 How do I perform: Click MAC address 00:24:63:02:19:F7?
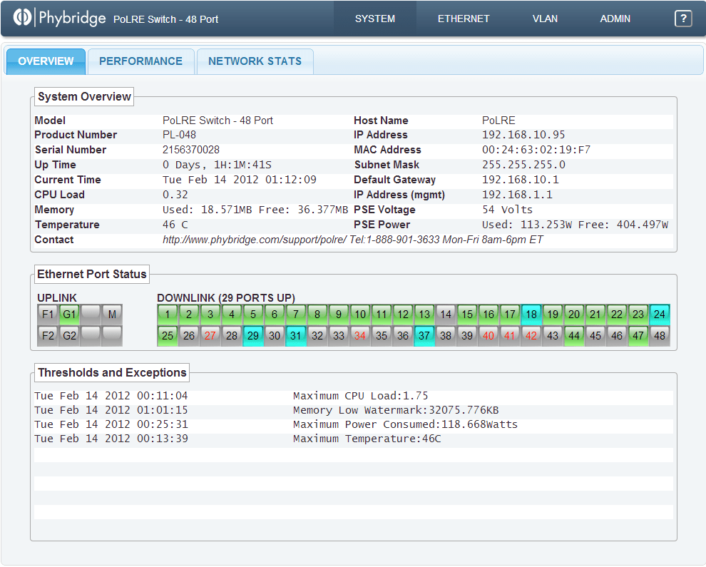pyautogui.click(x=536, y=150)
